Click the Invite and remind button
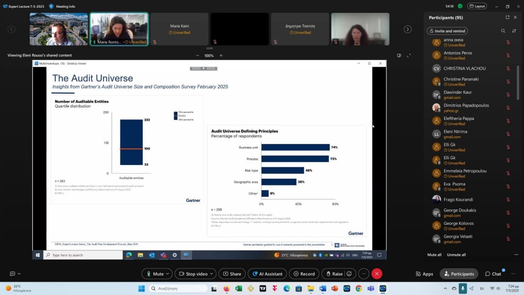The image size is (524, 295). (447, 31)
